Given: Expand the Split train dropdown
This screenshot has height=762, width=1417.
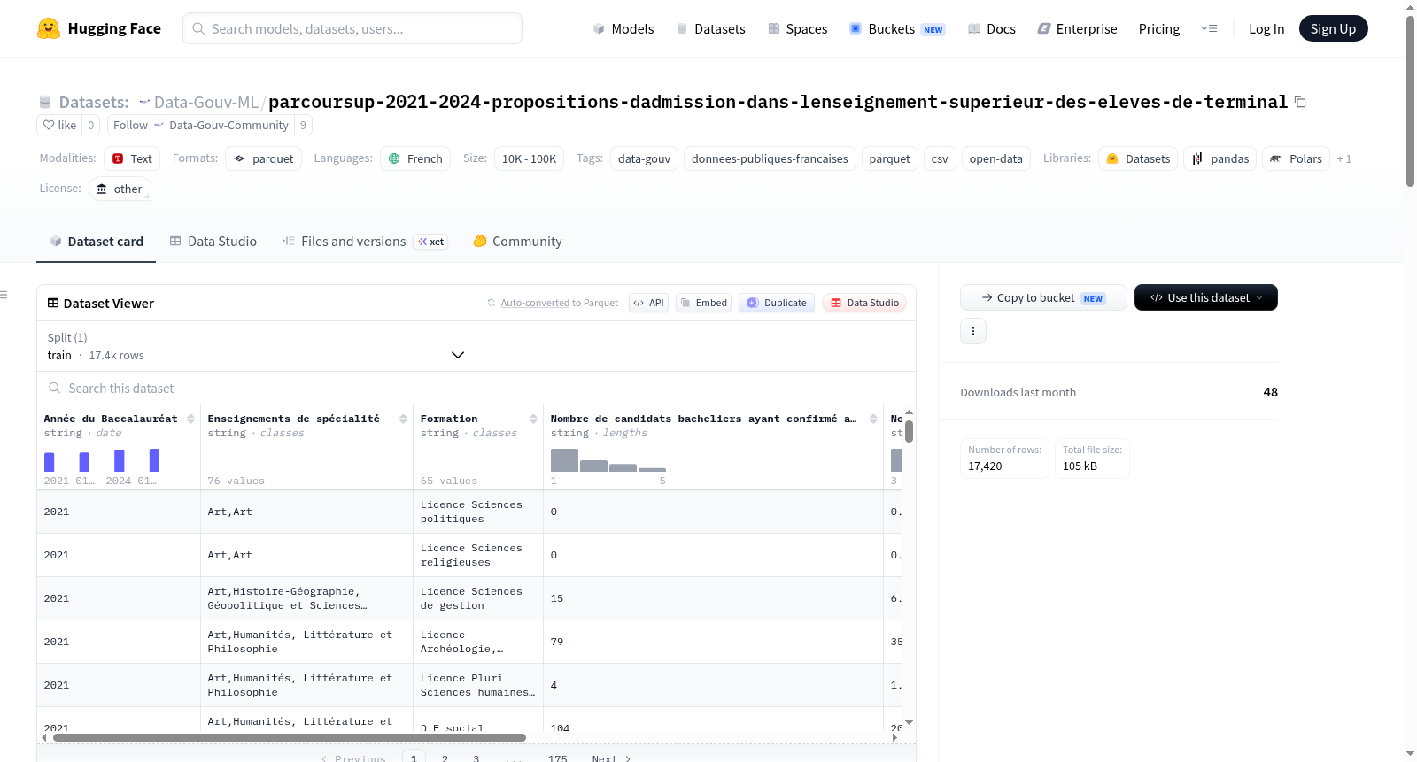Looking at the screenshot, I should point(256,346).
